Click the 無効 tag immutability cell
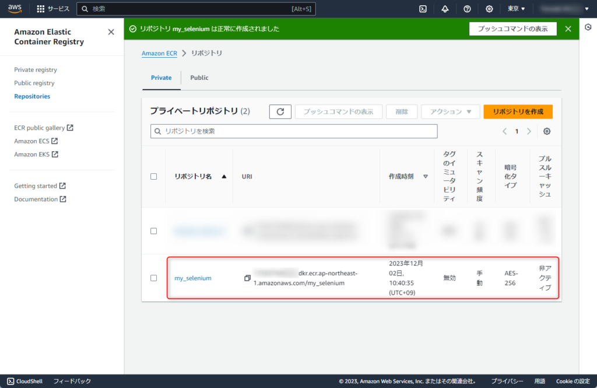597x388 pixels. pos(449,278)
